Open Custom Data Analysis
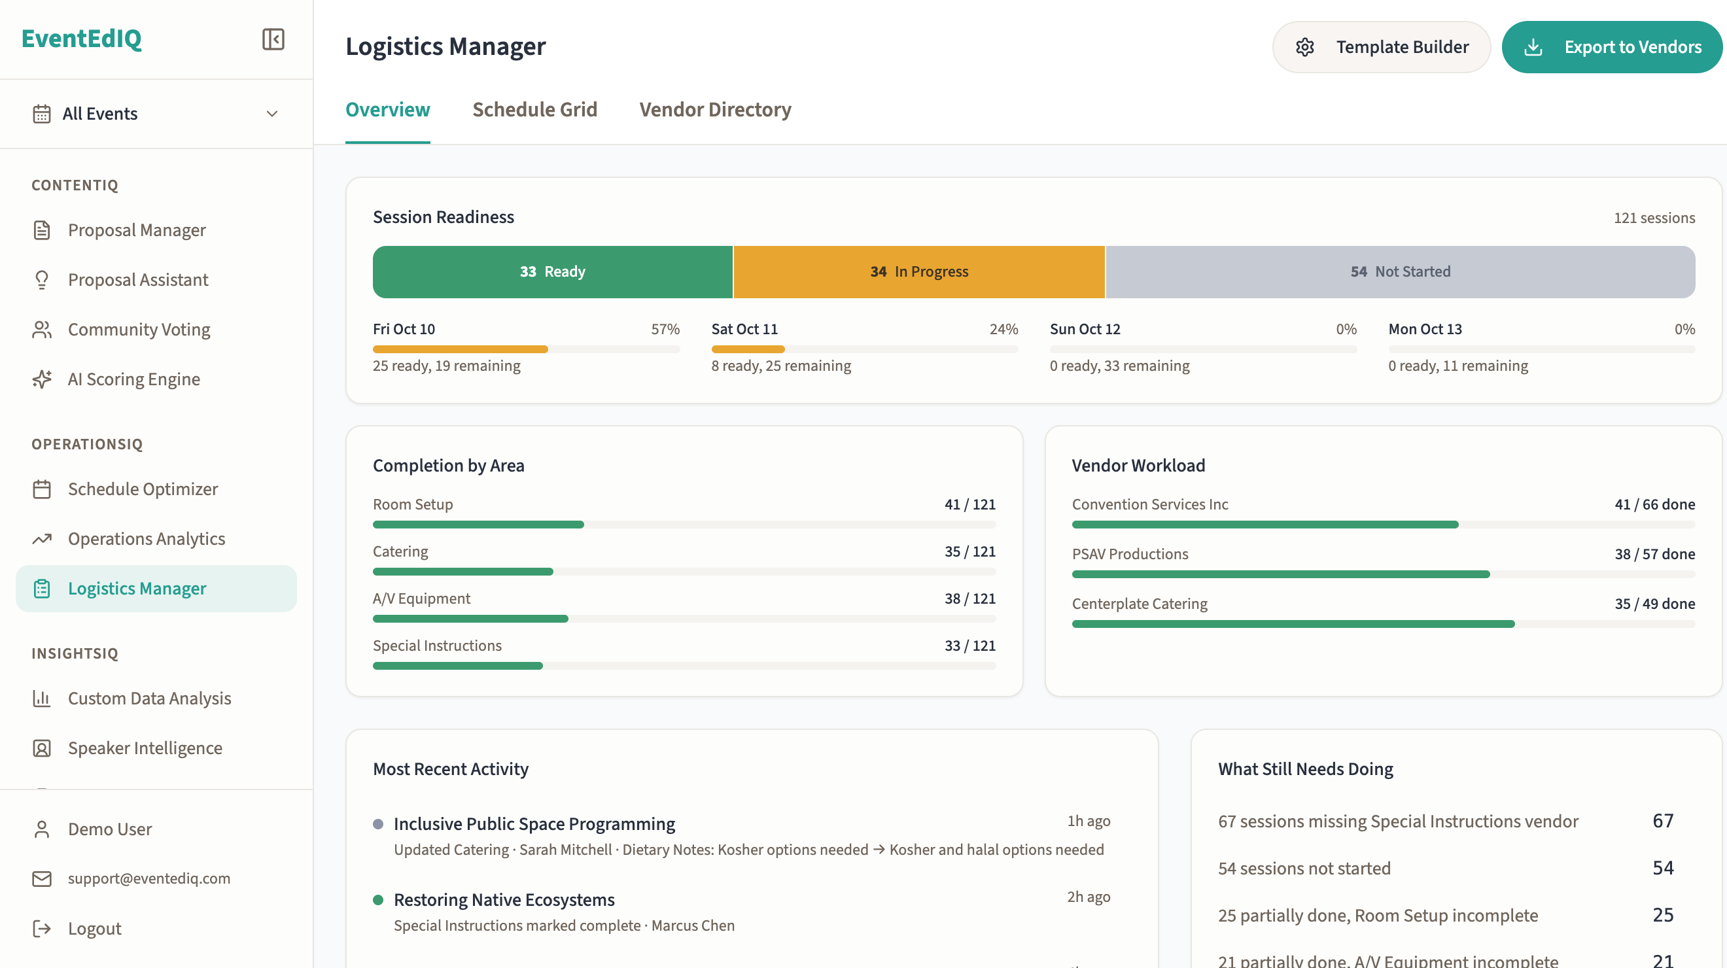This screenshot has height=968, width=1727. coord(156,698)
